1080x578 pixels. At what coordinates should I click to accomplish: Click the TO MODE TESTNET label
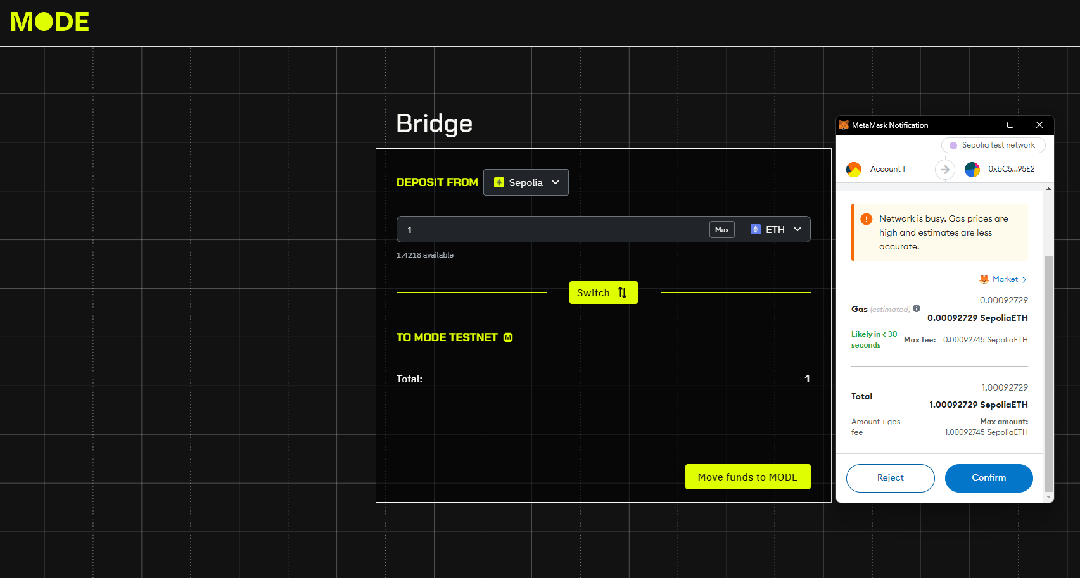(x=447, y=337)
